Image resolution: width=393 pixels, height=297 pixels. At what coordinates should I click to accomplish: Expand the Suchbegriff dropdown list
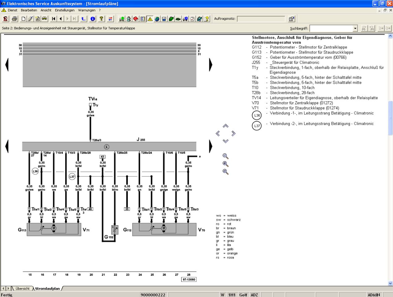[x=355, y=28]
